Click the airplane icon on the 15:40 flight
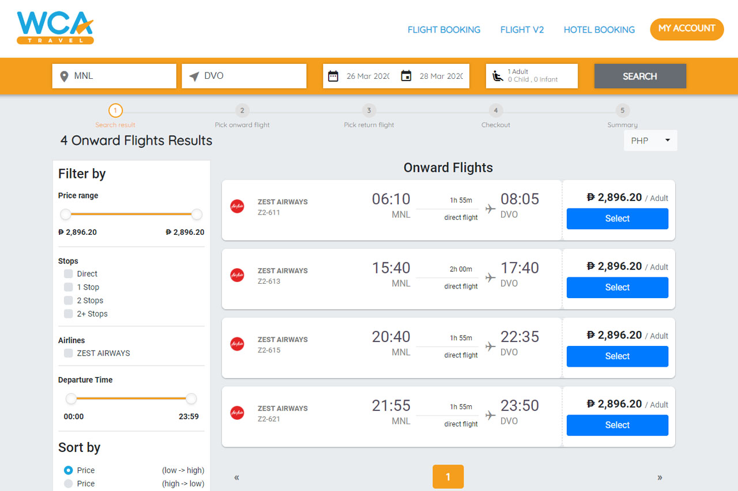The height and width of the screenshot is (491, 738). (x=491, y=278)
